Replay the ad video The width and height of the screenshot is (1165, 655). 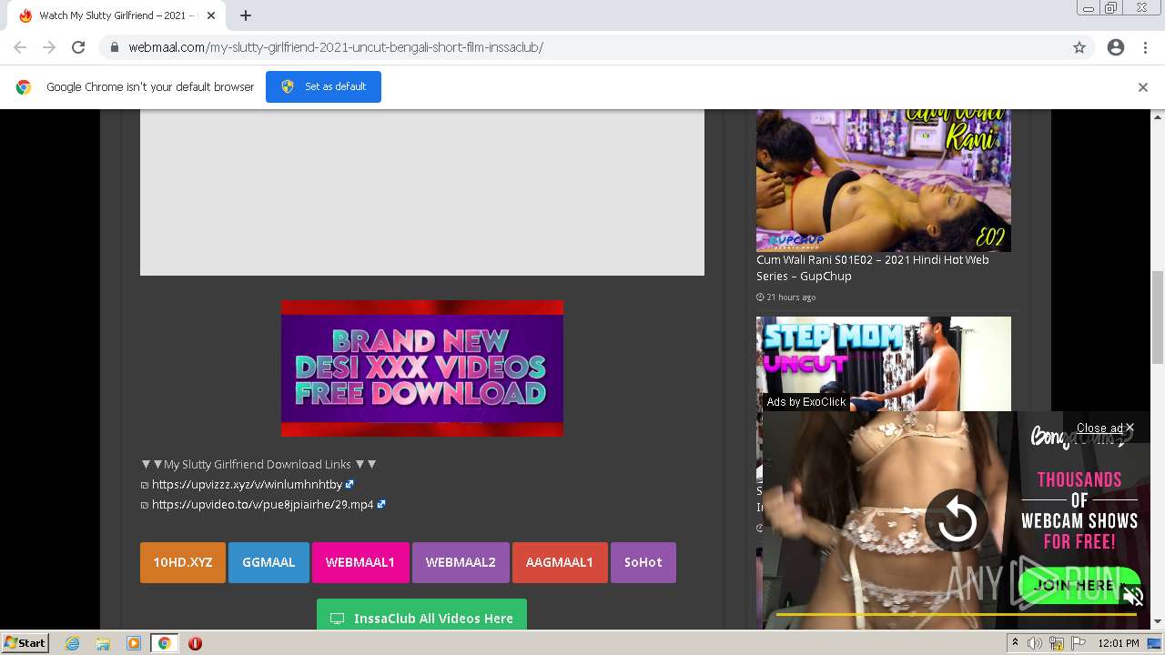pos(957,521)
